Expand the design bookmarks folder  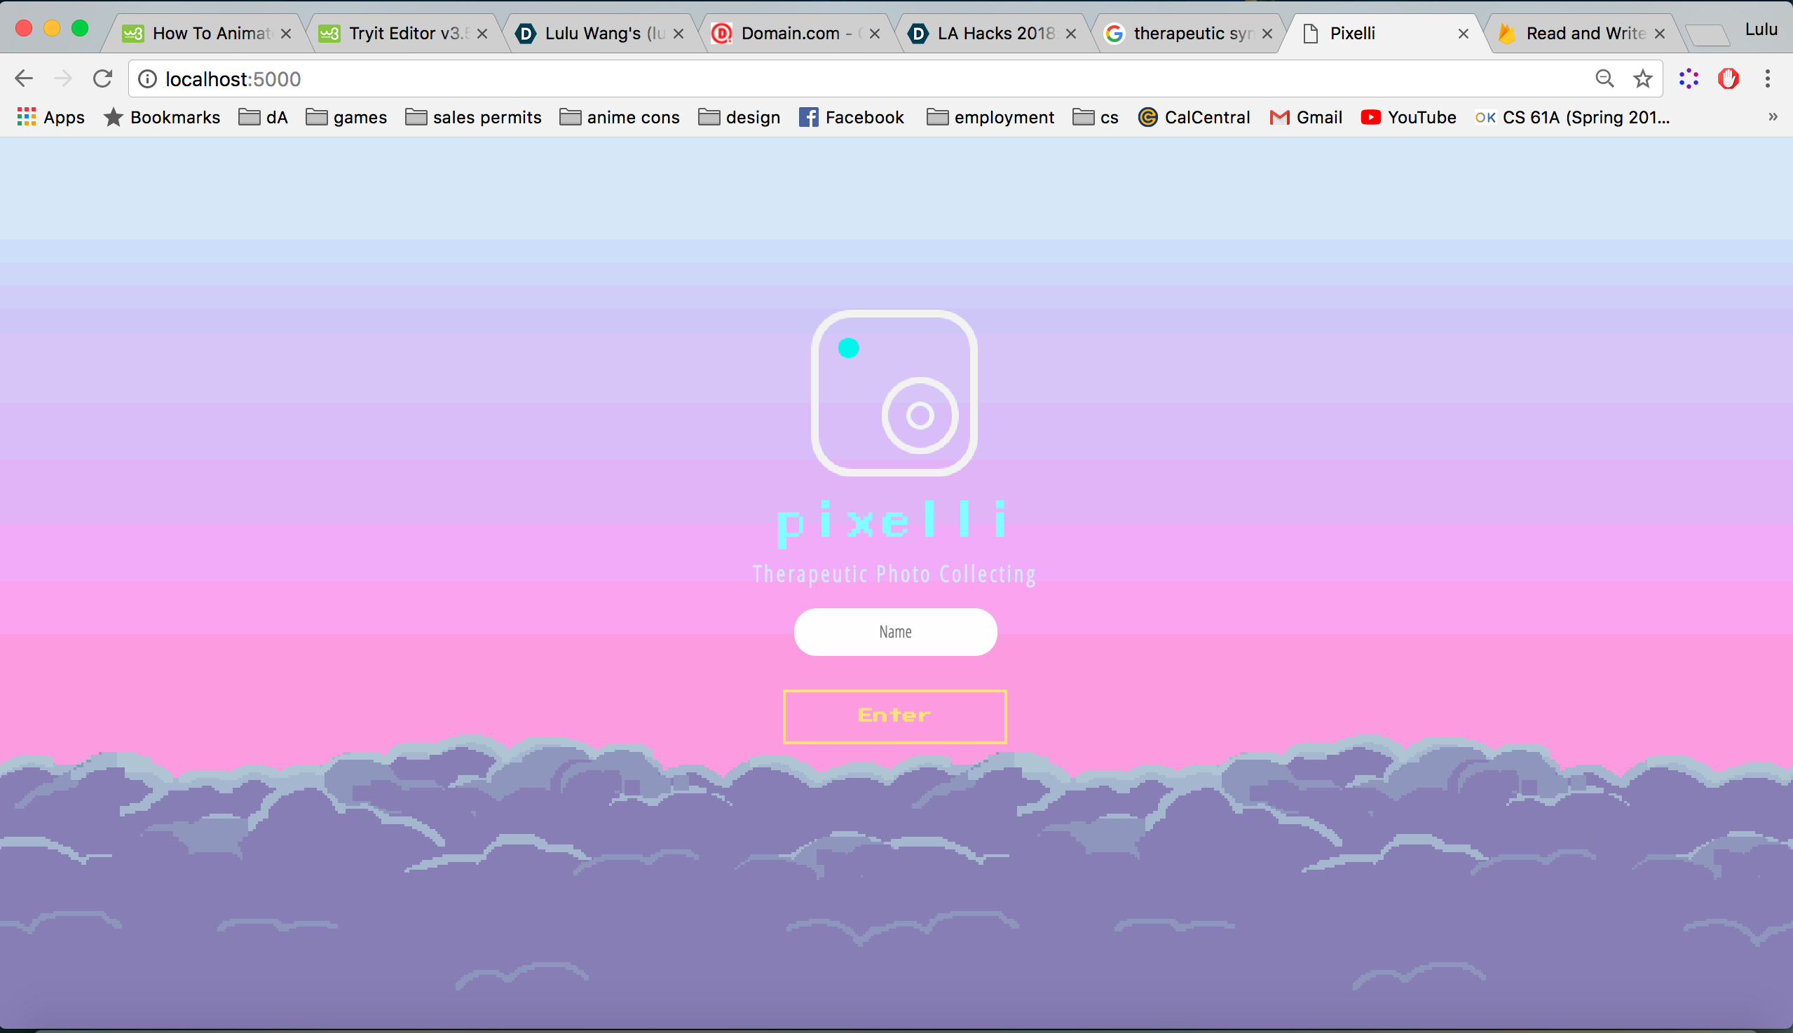coord(739,117)
